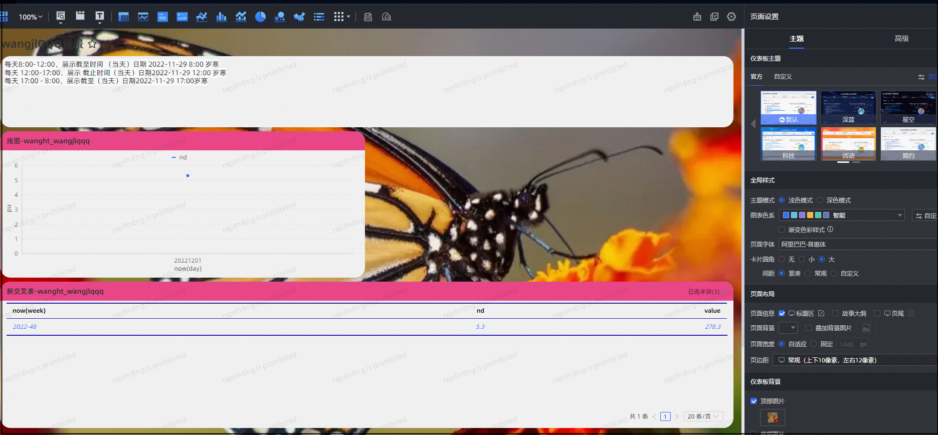This screenshot has height=435, width=938.
Task: Open the 页面背景 color picker
Action: (788, 328)
